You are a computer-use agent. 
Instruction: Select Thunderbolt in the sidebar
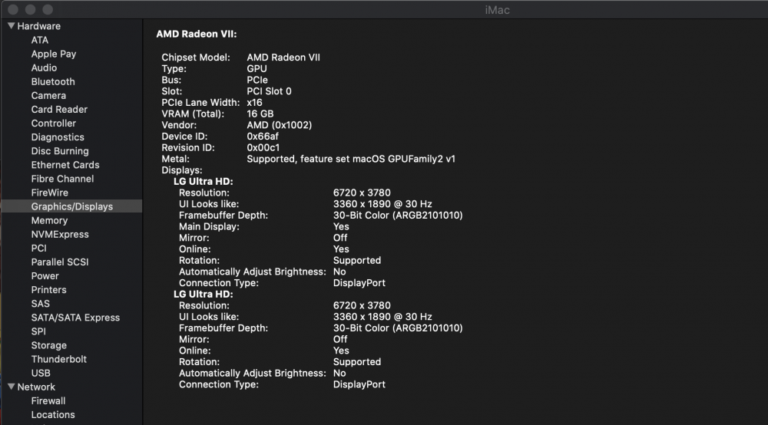pos(59,359)
